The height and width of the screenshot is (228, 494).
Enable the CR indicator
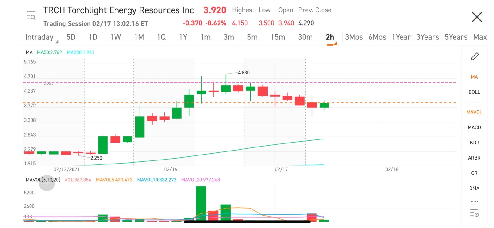coord(474,173)
